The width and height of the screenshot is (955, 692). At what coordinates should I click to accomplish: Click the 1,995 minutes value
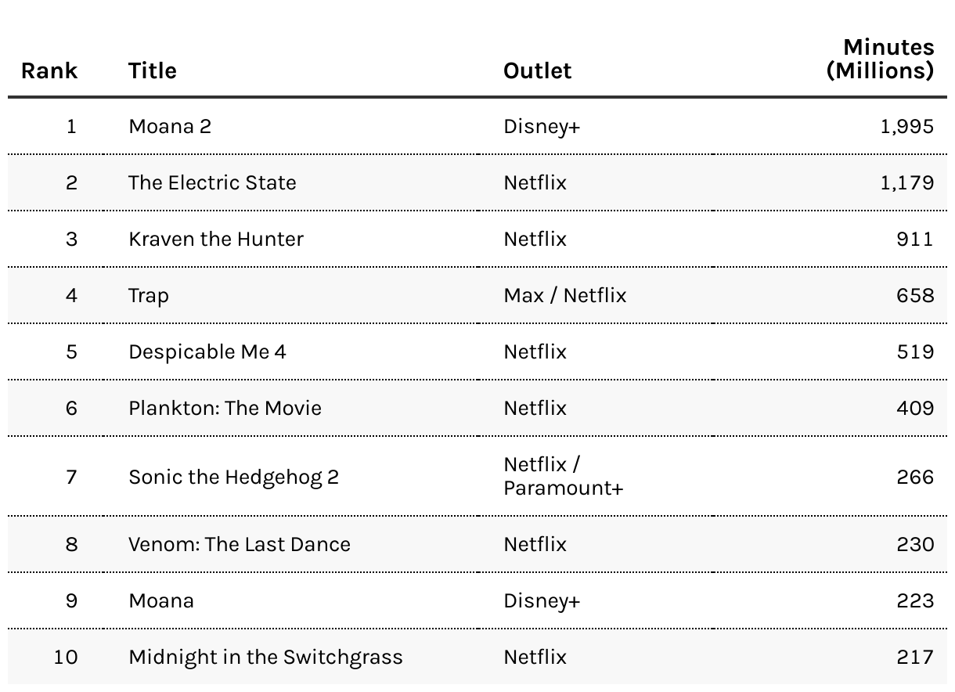coord(906,126)
